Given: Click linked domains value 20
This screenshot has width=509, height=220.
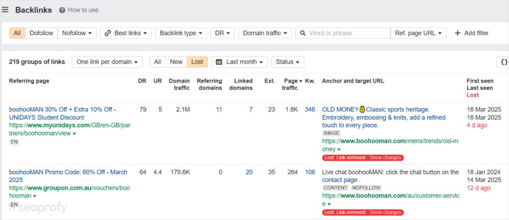Looking at the screenshot, I should [249, 172].
